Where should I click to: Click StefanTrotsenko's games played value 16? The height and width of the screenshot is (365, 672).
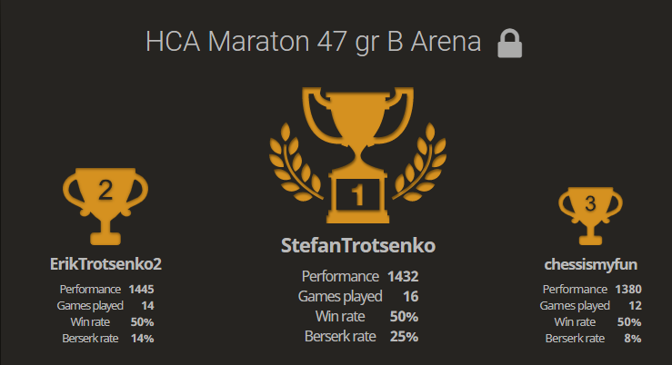tap(409, 296)
